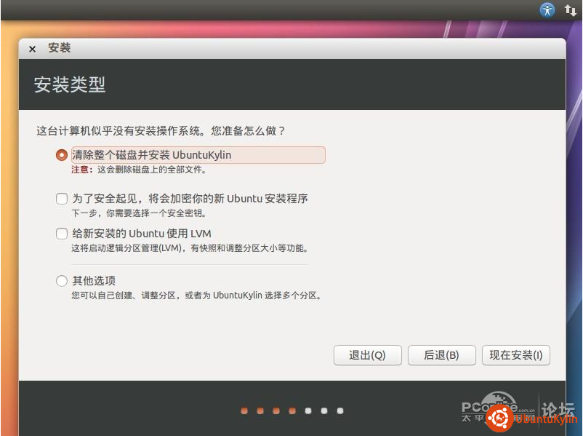Screen dimensions: 583x436
Task: Click the middle white progress dot
Action: [x=324, y=411]
